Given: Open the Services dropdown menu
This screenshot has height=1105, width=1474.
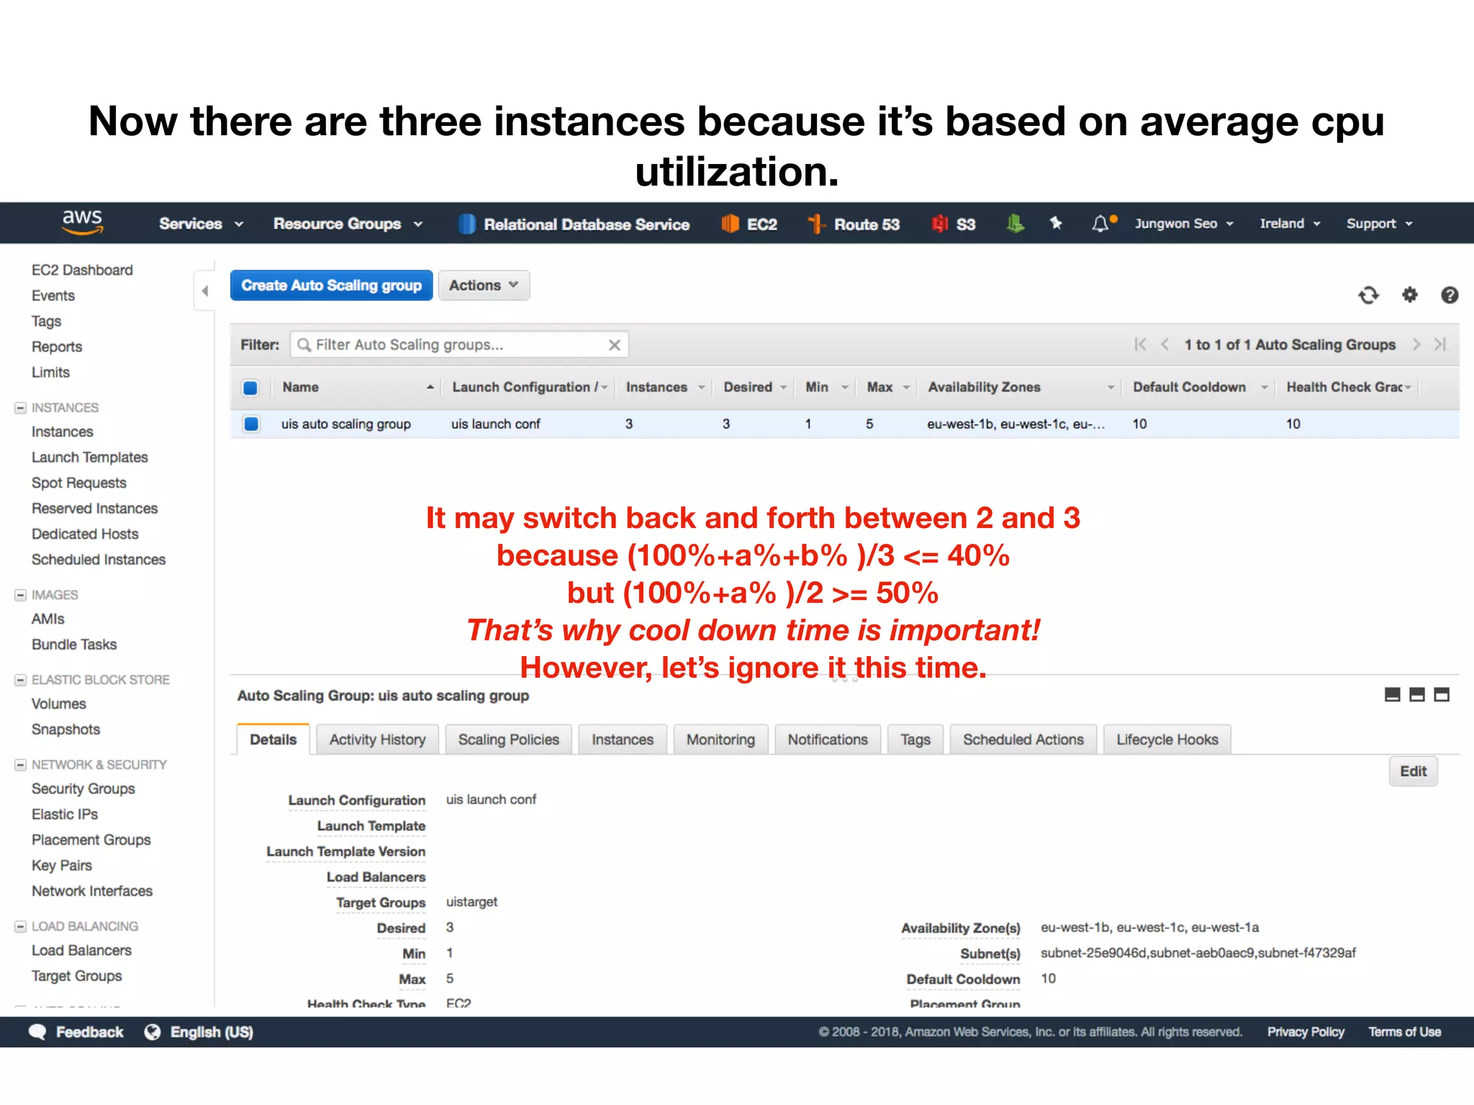Looking at the screenshot, I should [201, 224].
